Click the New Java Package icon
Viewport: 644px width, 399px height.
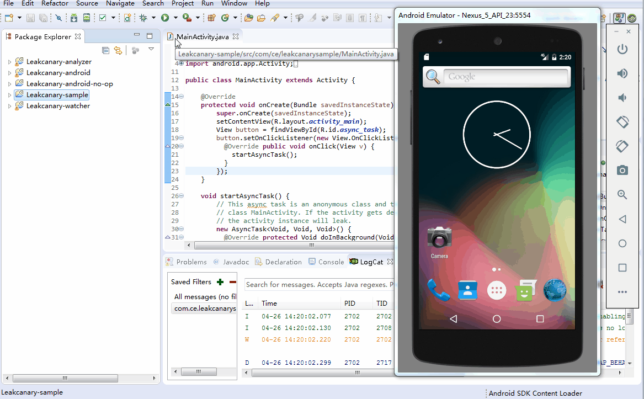point(211,18)
